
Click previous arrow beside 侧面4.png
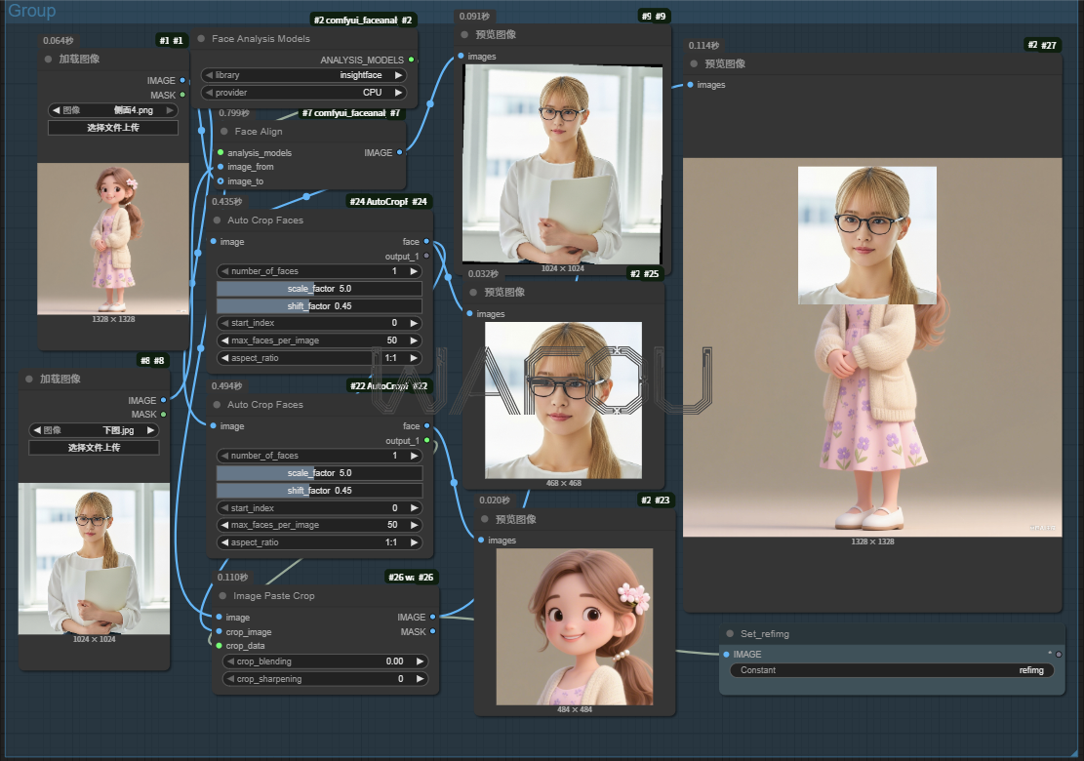click(56, 110)
